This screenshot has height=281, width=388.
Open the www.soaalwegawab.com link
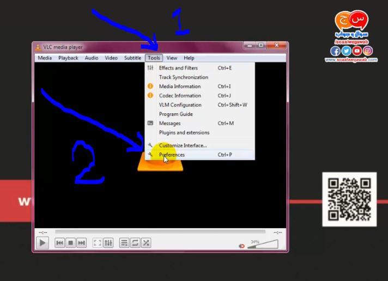tap(351, 59)
